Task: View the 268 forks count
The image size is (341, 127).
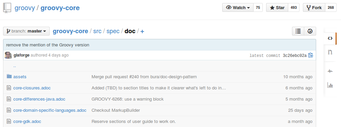Action: point(330,7)
